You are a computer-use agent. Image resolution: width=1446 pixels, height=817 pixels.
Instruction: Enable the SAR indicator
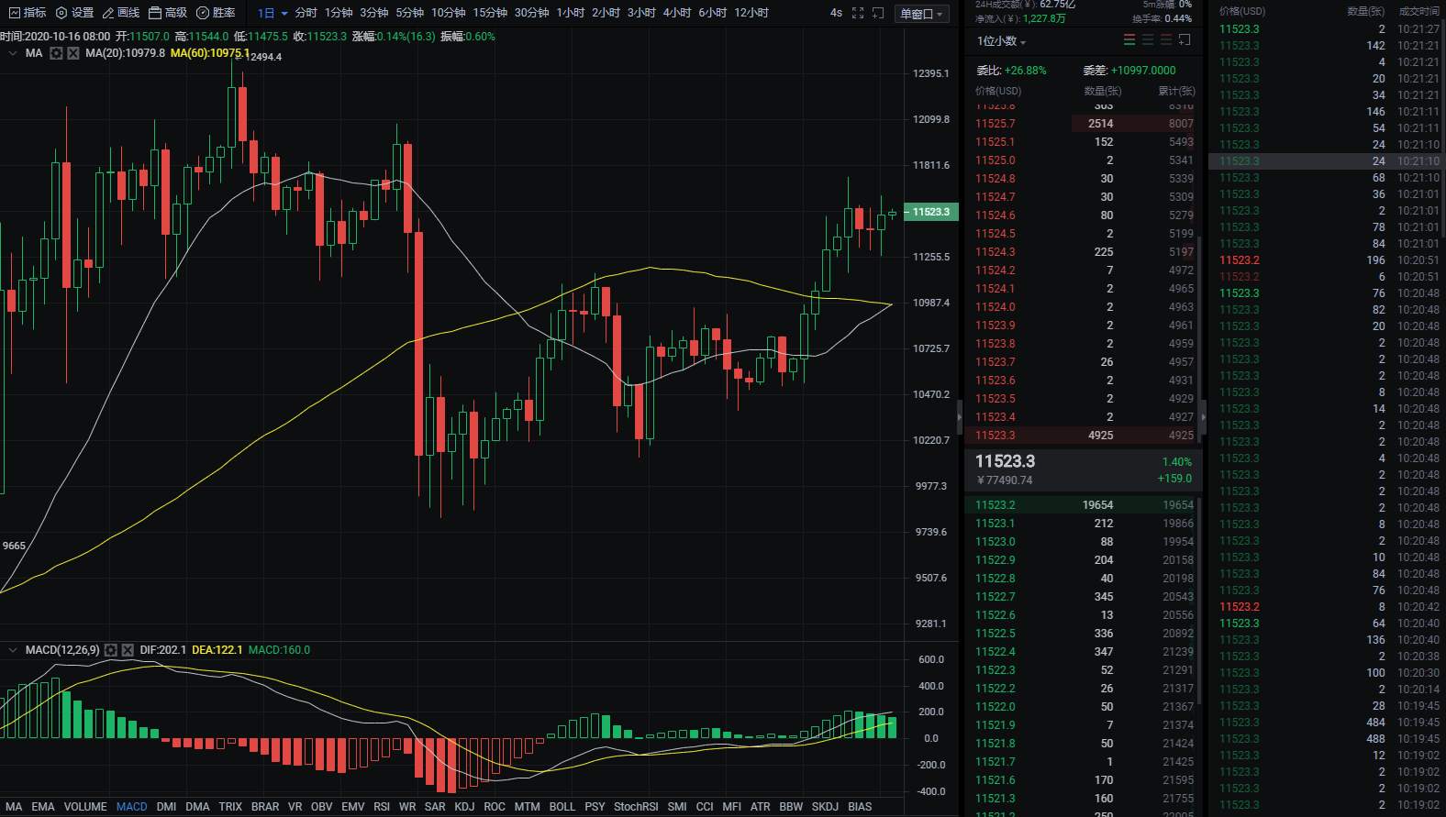[435, 807]
